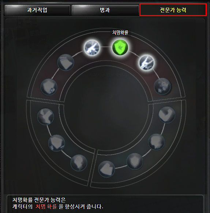210x213 pixels.
Task: Pick the shield-shaped locked icon in the bottom-right segment
Action: pyautogui.click(x=135, y=161)
